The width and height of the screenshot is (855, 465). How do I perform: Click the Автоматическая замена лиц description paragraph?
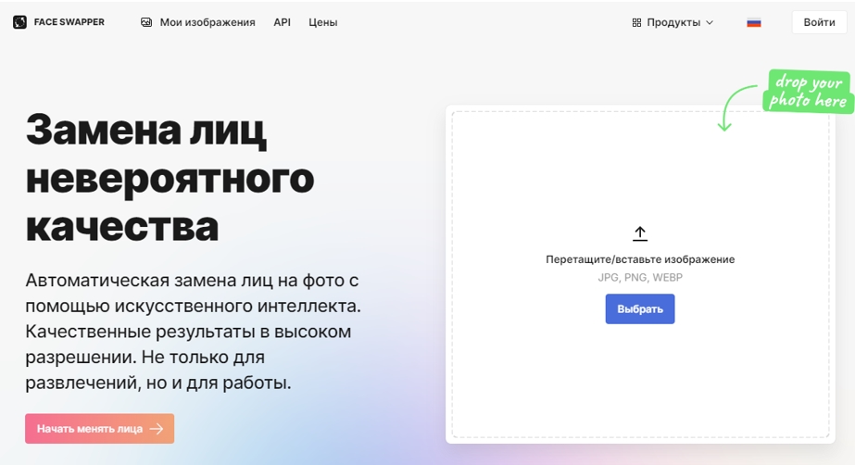coord(193,332)
